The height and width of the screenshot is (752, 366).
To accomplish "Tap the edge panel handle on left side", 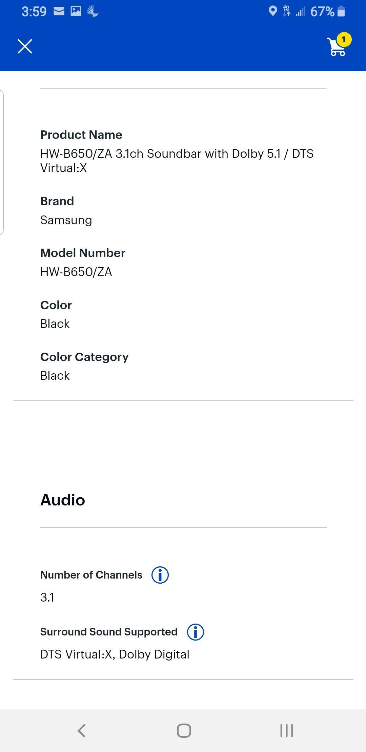I will click(2, 162).
